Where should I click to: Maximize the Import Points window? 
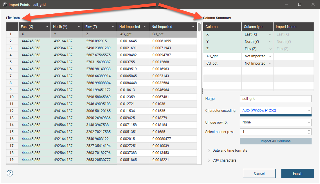click(300, 4)
